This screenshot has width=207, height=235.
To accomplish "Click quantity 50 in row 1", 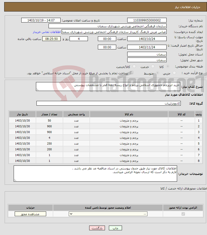I will point(49,121).
